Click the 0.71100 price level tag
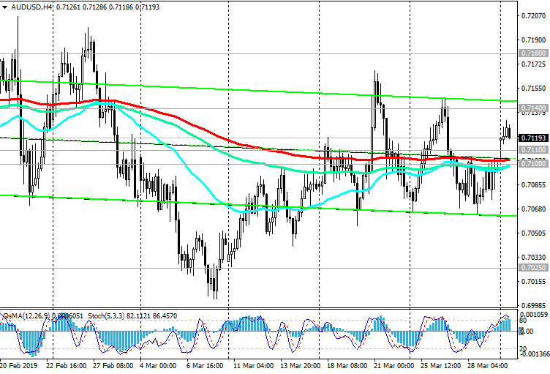The width and height of the screenshot is (550, 374). (x=533, y=149)
